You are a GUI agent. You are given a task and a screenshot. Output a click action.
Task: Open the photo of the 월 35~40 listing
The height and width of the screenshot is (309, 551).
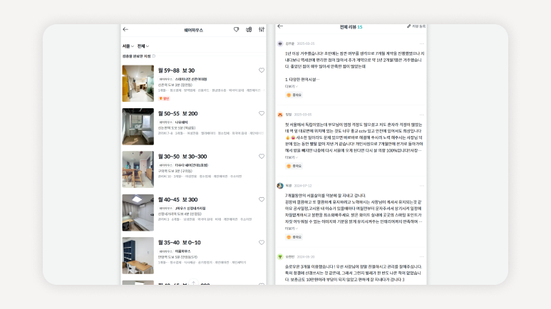pyautogui.click(x=138, y=256)
